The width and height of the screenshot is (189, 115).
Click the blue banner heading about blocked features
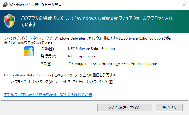click(x=97, y=21)
